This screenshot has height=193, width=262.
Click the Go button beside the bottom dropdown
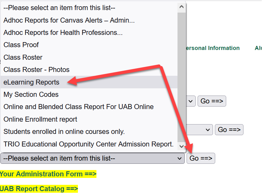(201, 158)
